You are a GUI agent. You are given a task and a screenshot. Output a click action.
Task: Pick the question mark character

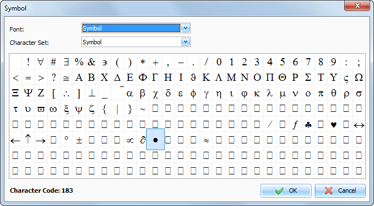pyautogui.click(x=54, y=78)
